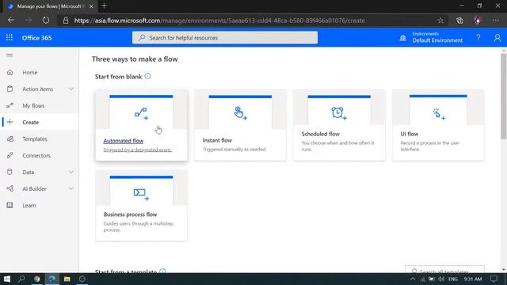Click the Data cylinder icon
The width and height of the screenshot is (507, 285).
(10, 172)
